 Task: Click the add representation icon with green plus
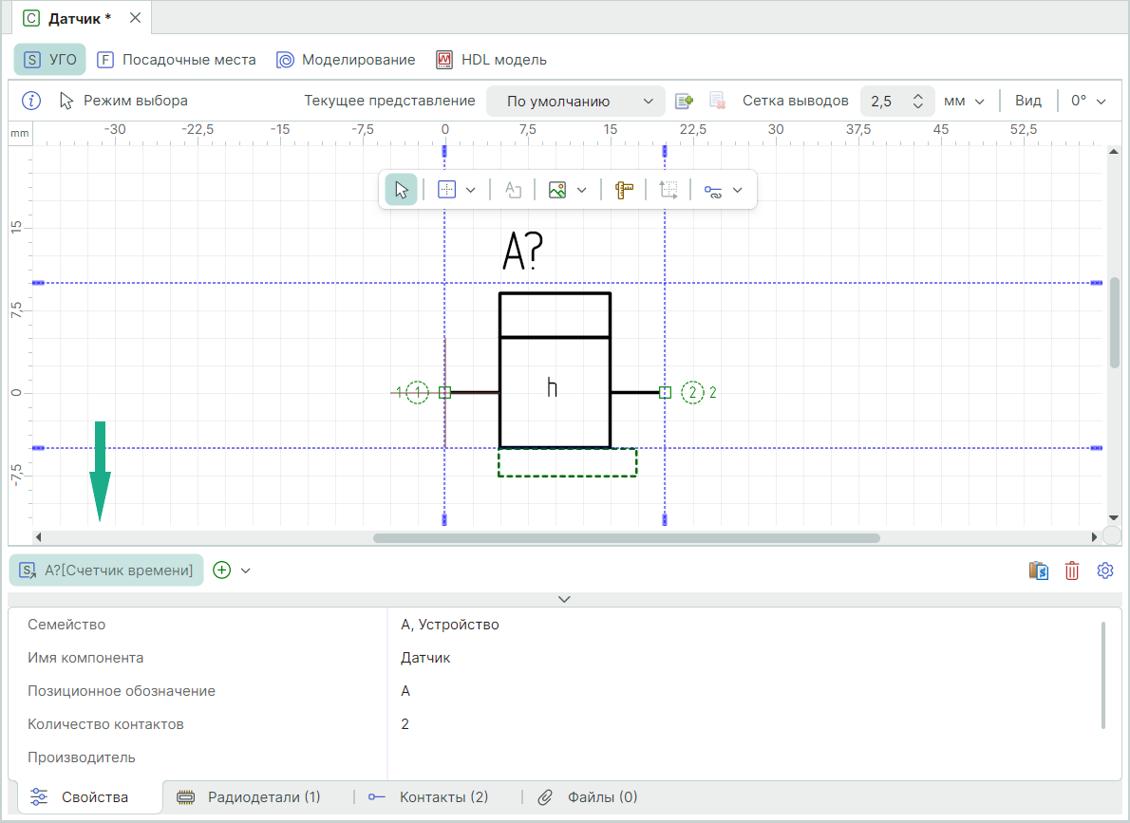click(684, 101)
